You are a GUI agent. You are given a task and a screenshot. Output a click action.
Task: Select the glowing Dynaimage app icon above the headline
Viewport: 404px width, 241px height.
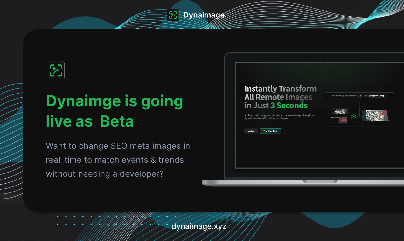click(x=56, y=70)
